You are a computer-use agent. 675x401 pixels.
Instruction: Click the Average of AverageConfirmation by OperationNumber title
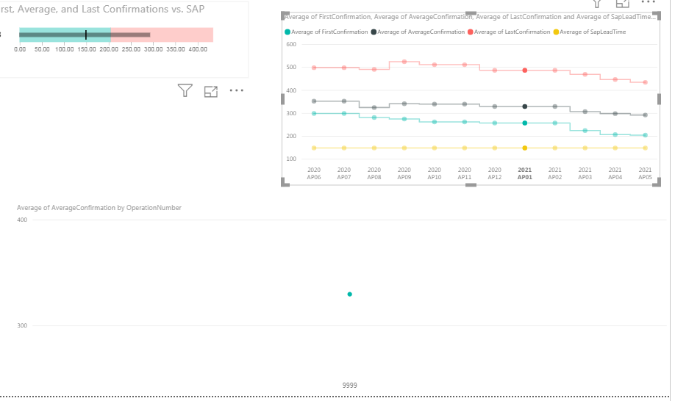click(x=99, y=208)
